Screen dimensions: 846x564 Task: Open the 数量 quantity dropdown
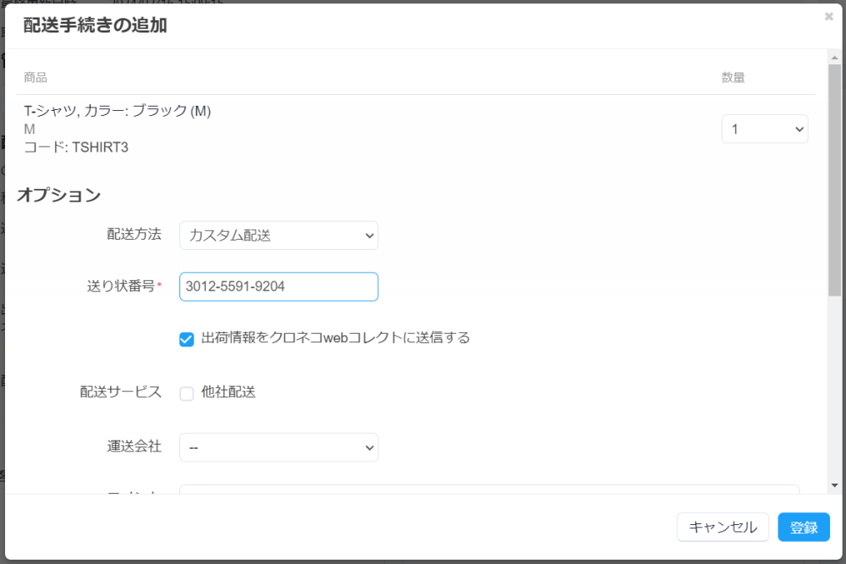[765, 129]
